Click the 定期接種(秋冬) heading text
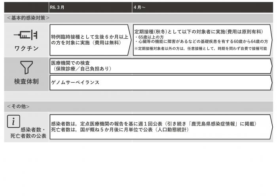The image size is (277, 196). tap(156, 31)
